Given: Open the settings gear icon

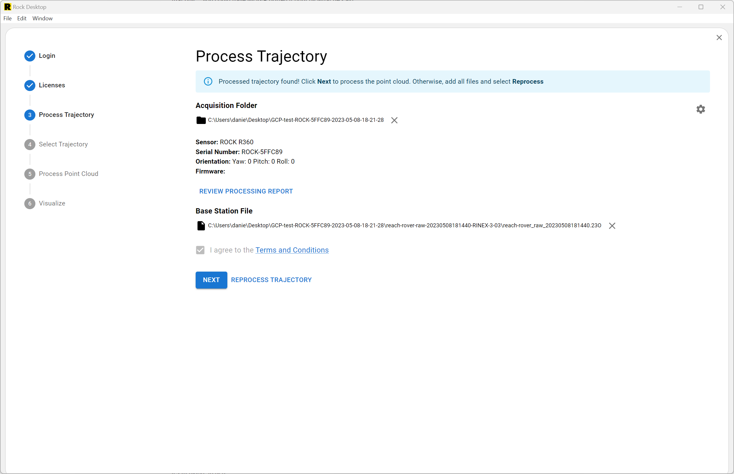Looking at the screenshot, I should pos(700,109).
